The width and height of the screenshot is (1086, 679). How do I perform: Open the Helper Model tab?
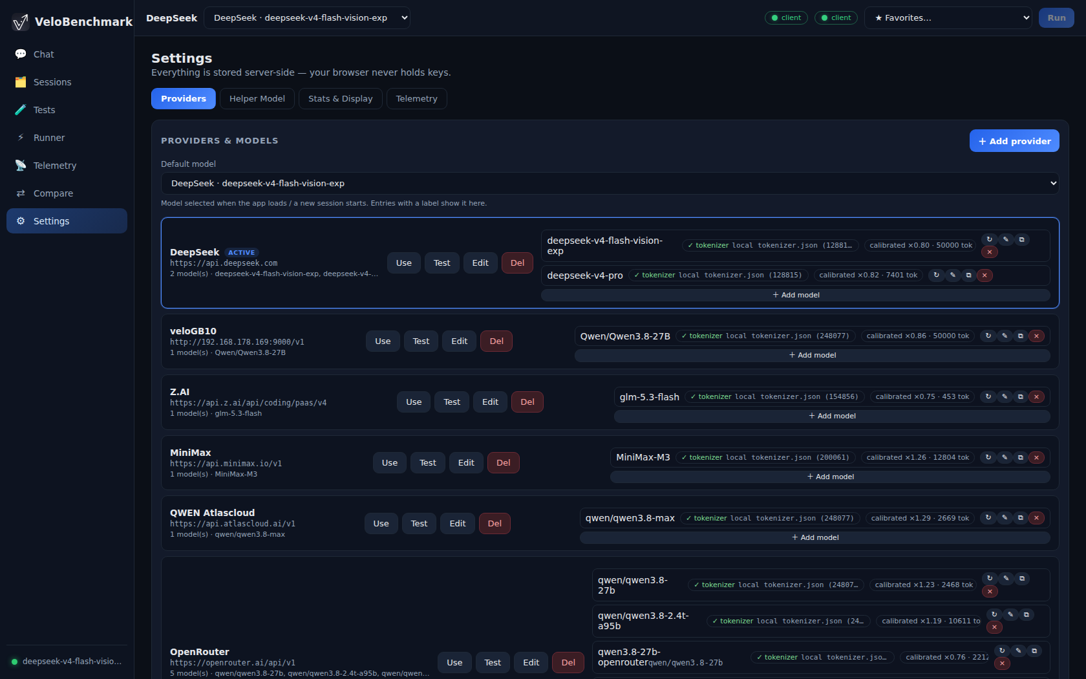pyautogui.click(x=257, y=99)
